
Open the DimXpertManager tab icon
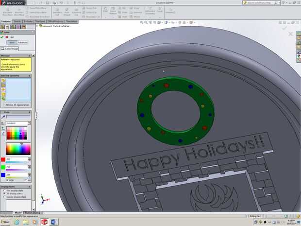pos(18,27)
